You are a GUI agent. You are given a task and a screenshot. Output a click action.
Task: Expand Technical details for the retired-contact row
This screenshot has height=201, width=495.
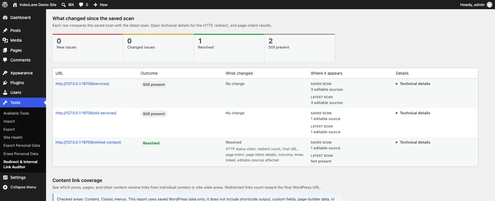tap(413, 142)
